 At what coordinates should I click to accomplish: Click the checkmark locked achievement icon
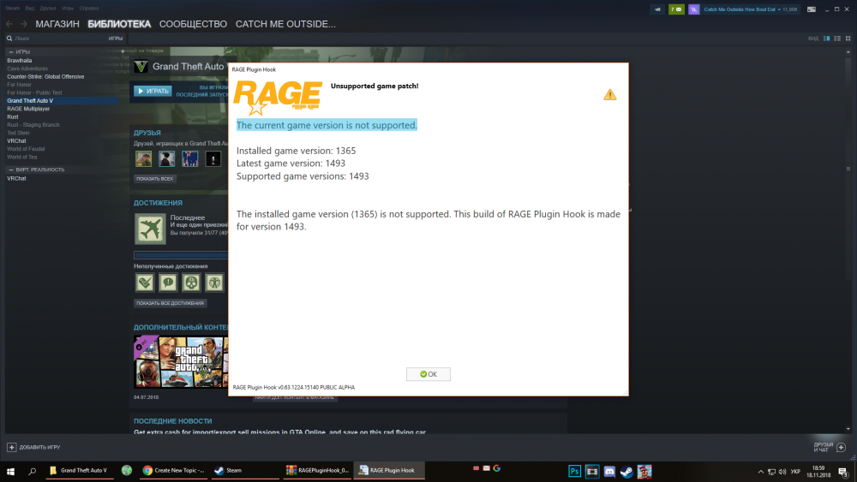point(145,283)
